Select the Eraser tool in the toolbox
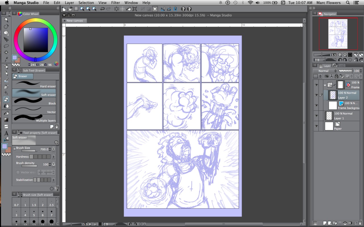Image resolution: width=364 pixels, height=227 pixels. (x=6, y=99)
